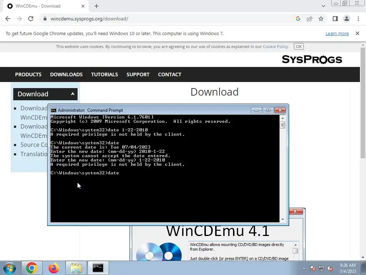366x275 pixels.
Task: Open the DOWNLOADS menu
Action: point(66,74)
